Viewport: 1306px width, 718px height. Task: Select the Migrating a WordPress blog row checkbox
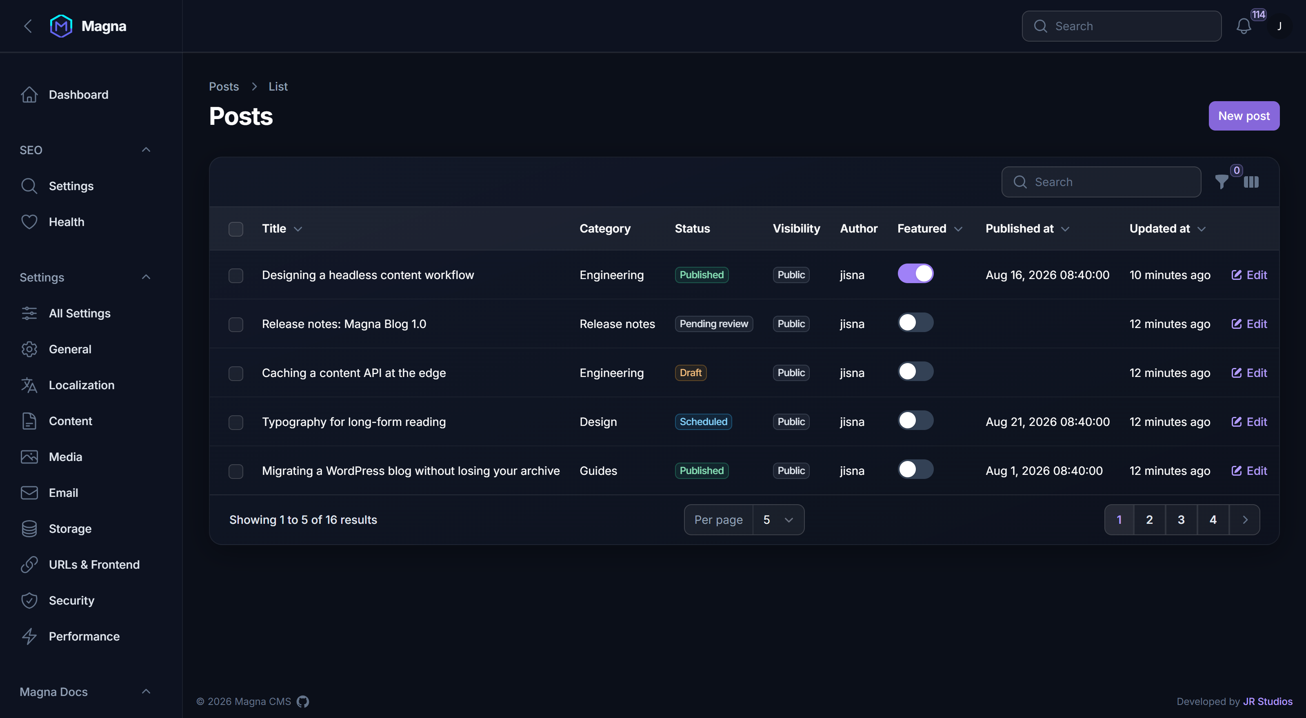coord(236,471)
